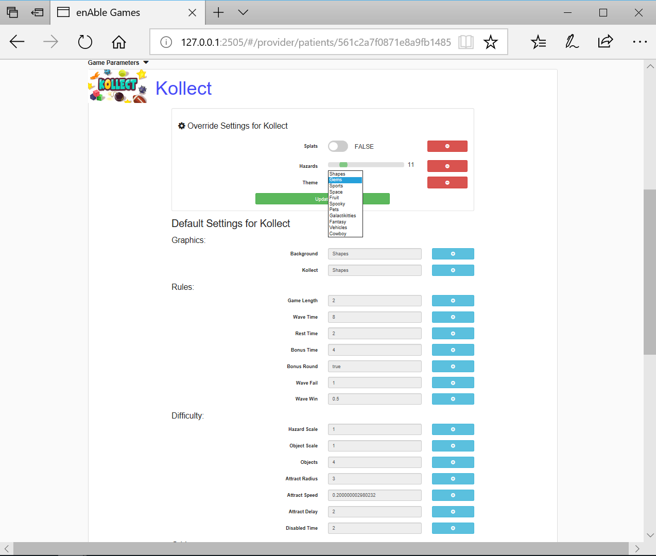This screenshot has height=556, width=656.
Task: Open the browser home page
Action: [119, 42]
